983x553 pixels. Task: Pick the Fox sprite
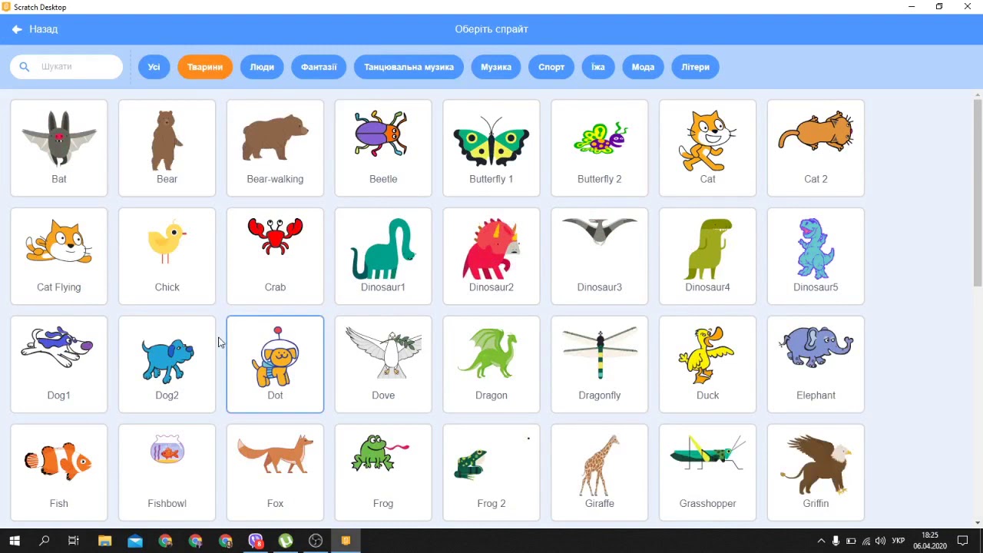coord(275,472)
